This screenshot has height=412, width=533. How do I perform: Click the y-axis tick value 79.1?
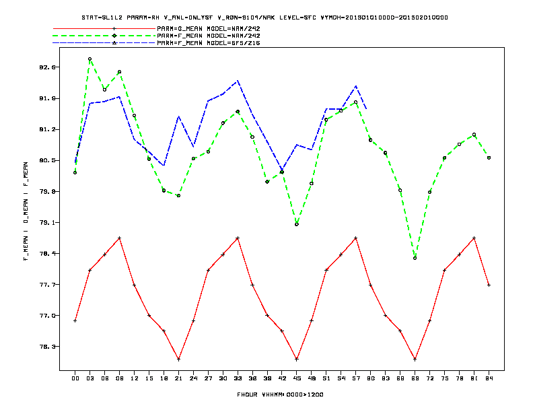point(47,223)
